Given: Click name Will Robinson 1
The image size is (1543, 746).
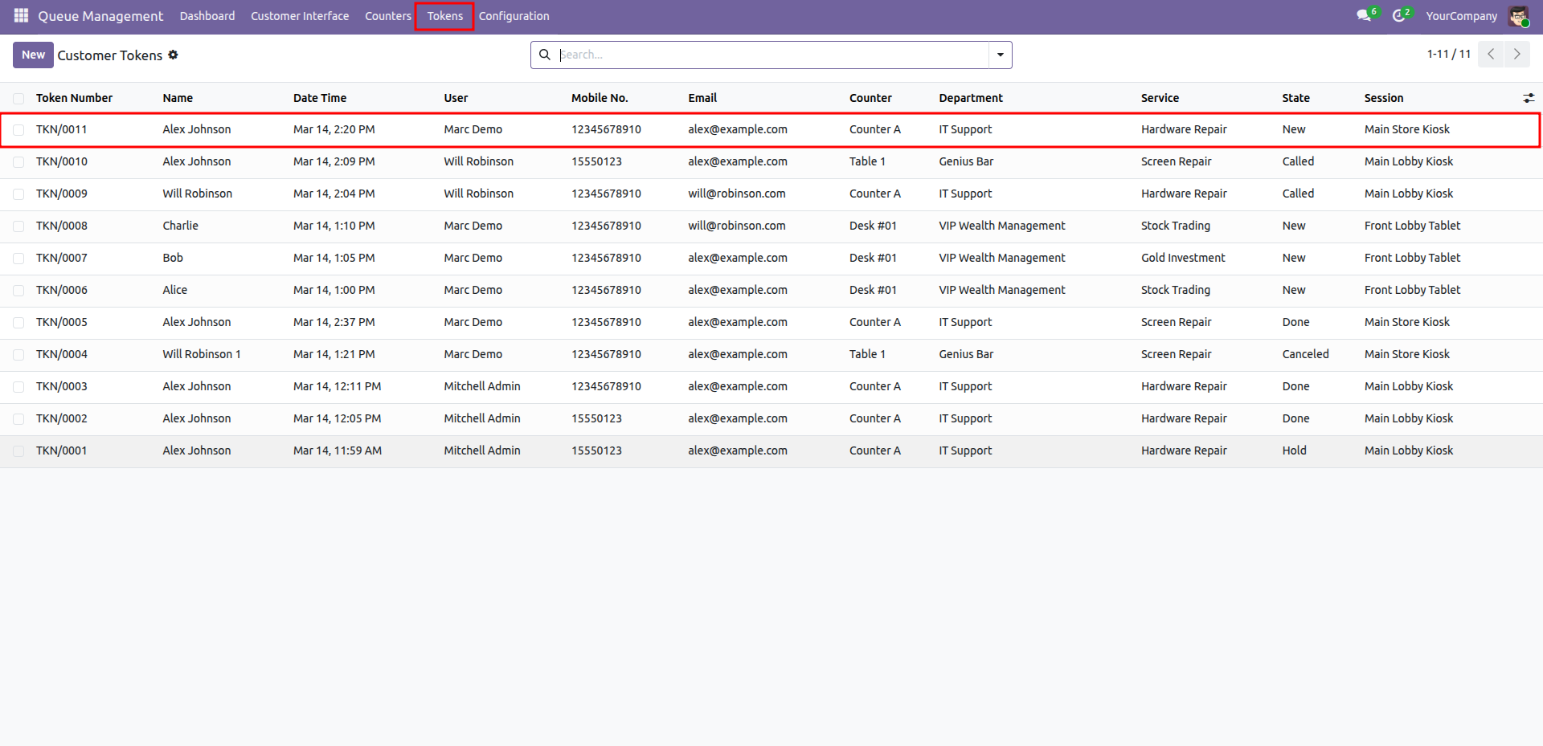Looking at the screenshot, I should click(202, 354).
